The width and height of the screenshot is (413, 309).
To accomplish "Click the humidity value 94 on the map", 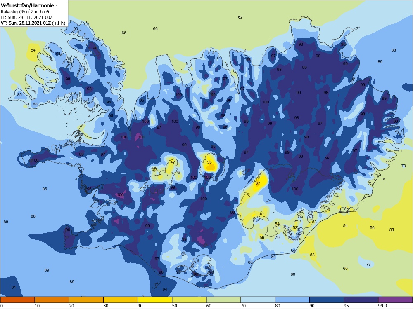I will pos(165,290).
